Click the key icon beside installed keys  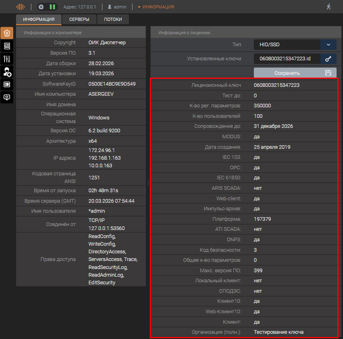click(328, 59)
